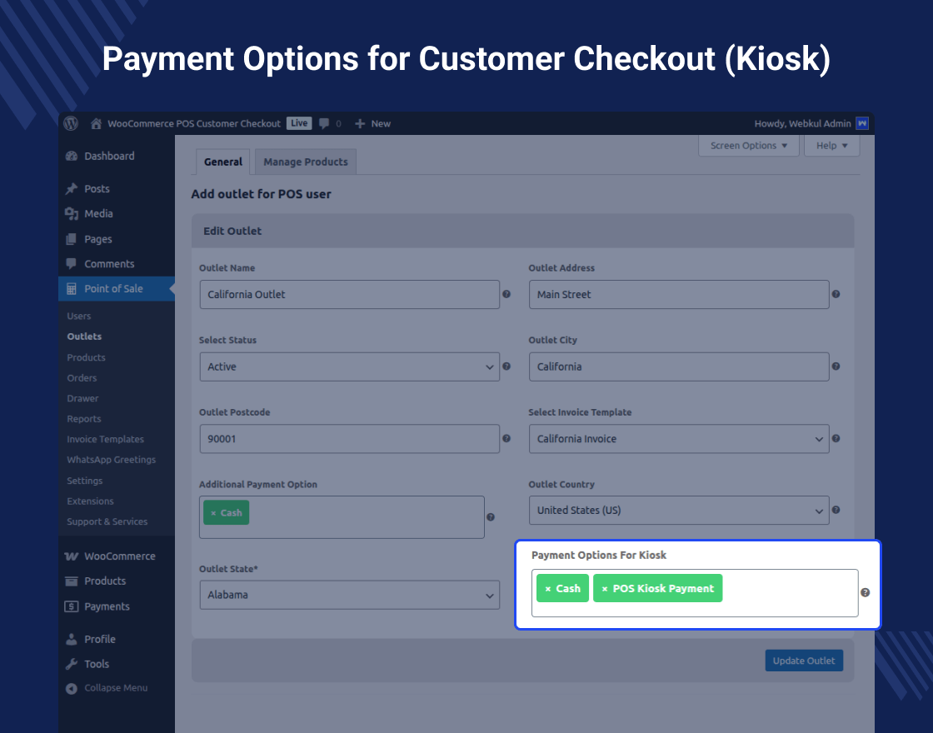Open the Outlet Country dropdown
The image size is (933, 733).
(679, 511)
